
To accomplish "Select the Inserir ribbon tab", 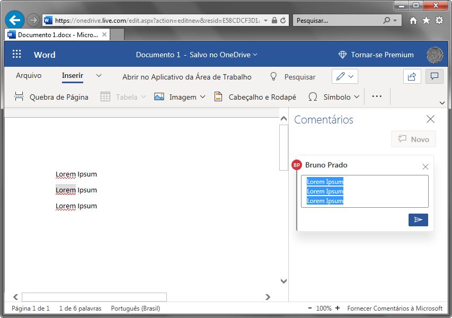I will 73,76.
